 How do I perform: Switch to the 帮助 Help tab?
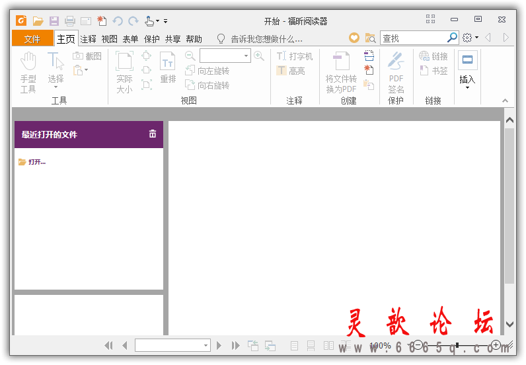pyautogui.click(x=194, y=39)
